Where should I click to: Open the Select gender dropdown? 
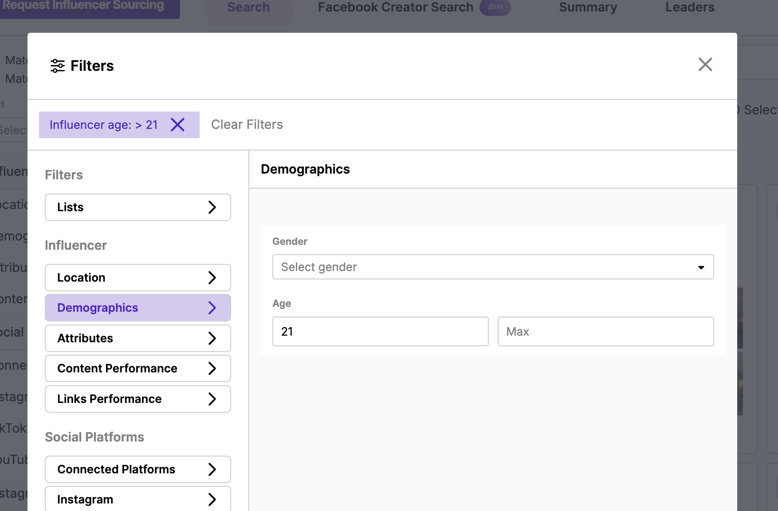click(x=493, y=267)
